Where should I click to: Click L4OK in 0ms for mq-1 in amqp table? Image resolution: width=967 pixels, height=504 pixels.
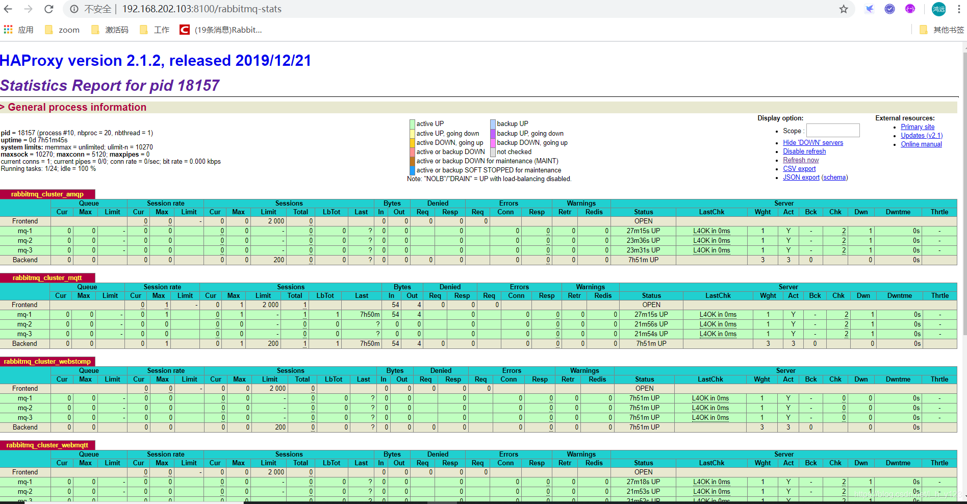point(711,231)
